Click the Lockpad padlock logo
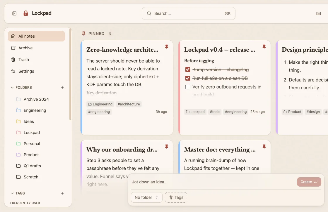328x212 pixels. tap(26, 13)
